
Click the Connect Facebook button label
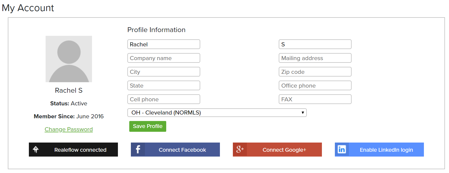point(182,150)
